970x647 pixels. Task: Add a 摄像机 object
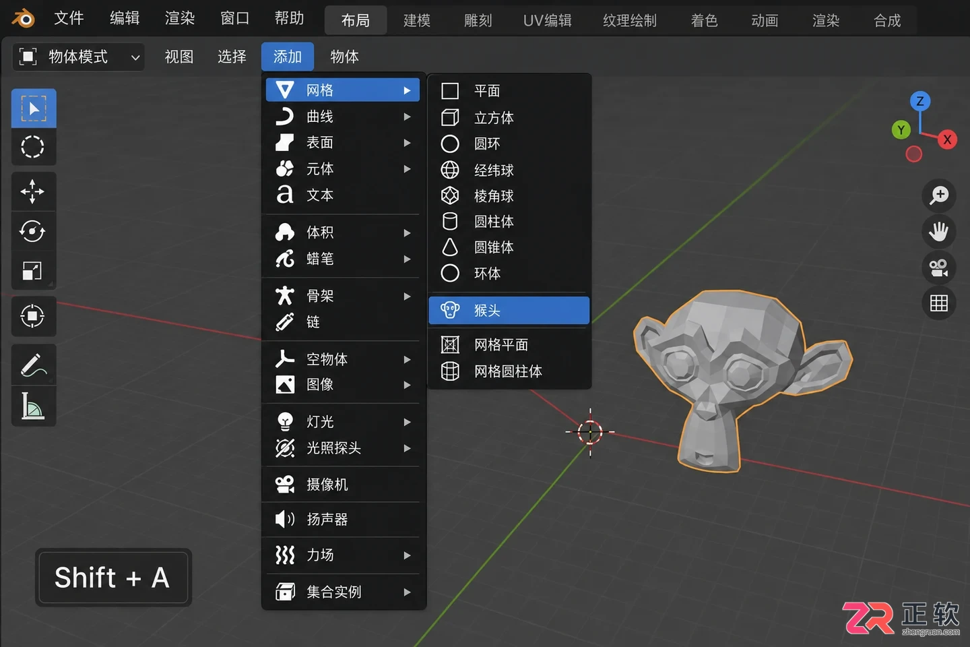click(343, 485)
